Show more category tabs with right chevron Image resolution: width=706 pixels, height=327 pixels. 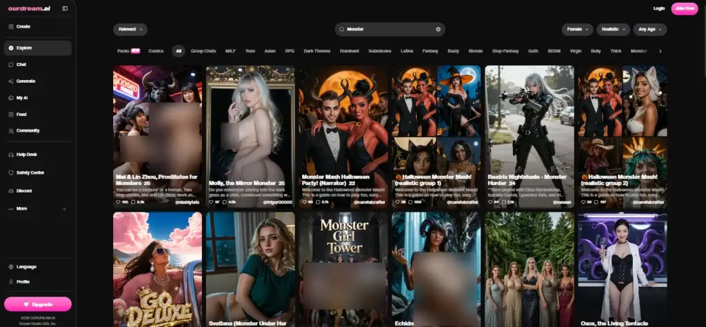click(660, 51)
